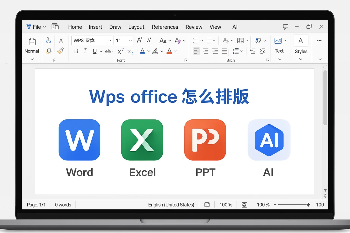Enable justified paragraph alignment
Viewport: 350px width, 233px height.
(x=224, y=51)
